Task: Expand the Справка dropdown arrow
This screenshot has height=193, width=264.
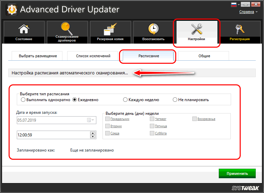Action: click(x=256, y=12)
